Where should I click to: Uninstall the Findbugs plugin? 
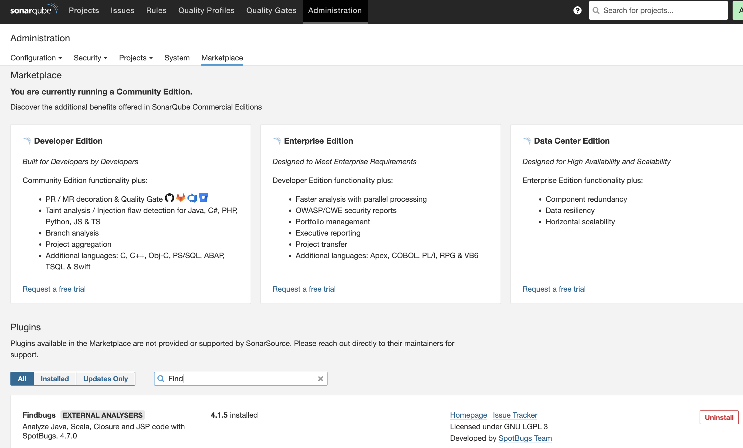click(719, 417)
